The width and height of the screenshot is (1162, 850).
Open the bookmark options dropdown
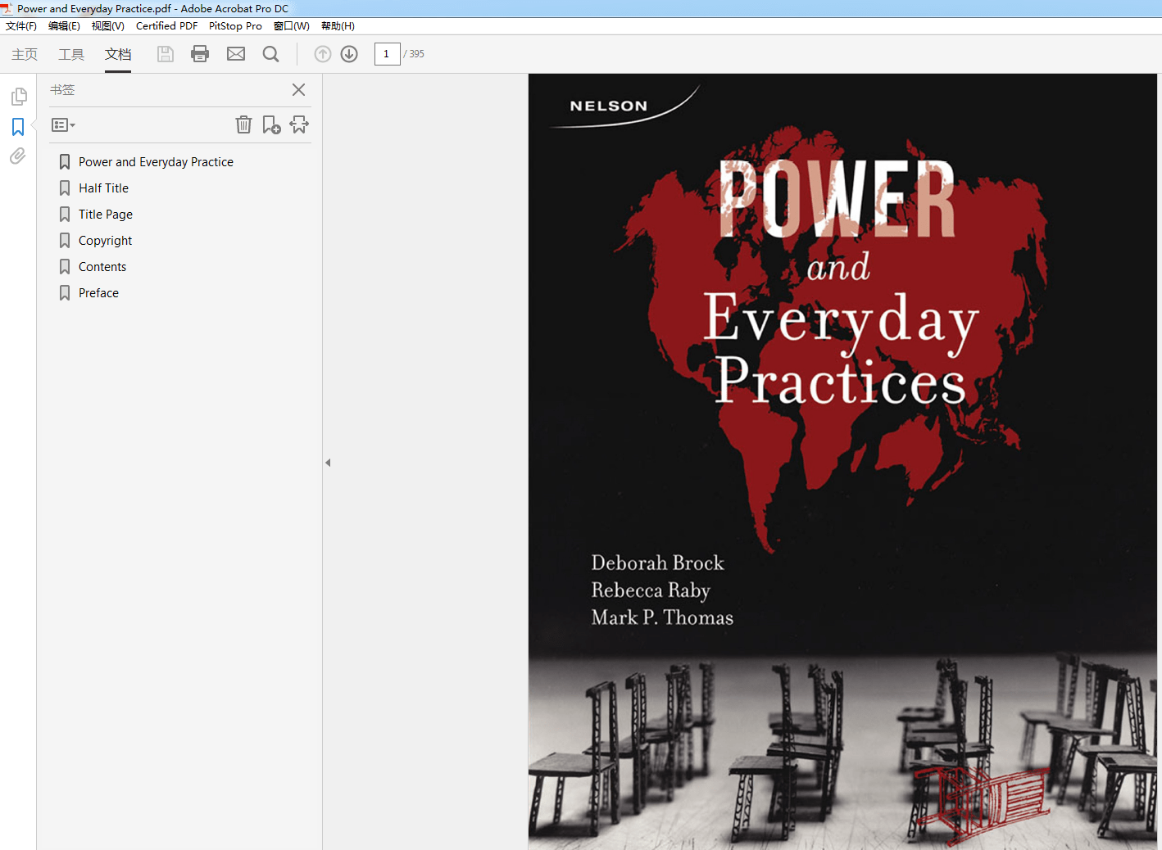pos(63,124)
